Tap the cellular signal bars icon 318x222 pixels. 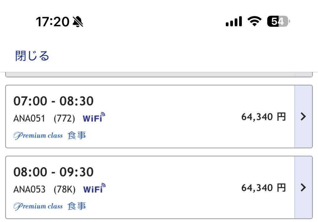coord(234,21)
